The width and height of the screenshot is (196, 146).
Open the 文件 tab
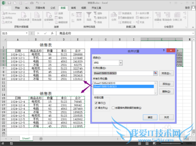[x=6, y=8]
